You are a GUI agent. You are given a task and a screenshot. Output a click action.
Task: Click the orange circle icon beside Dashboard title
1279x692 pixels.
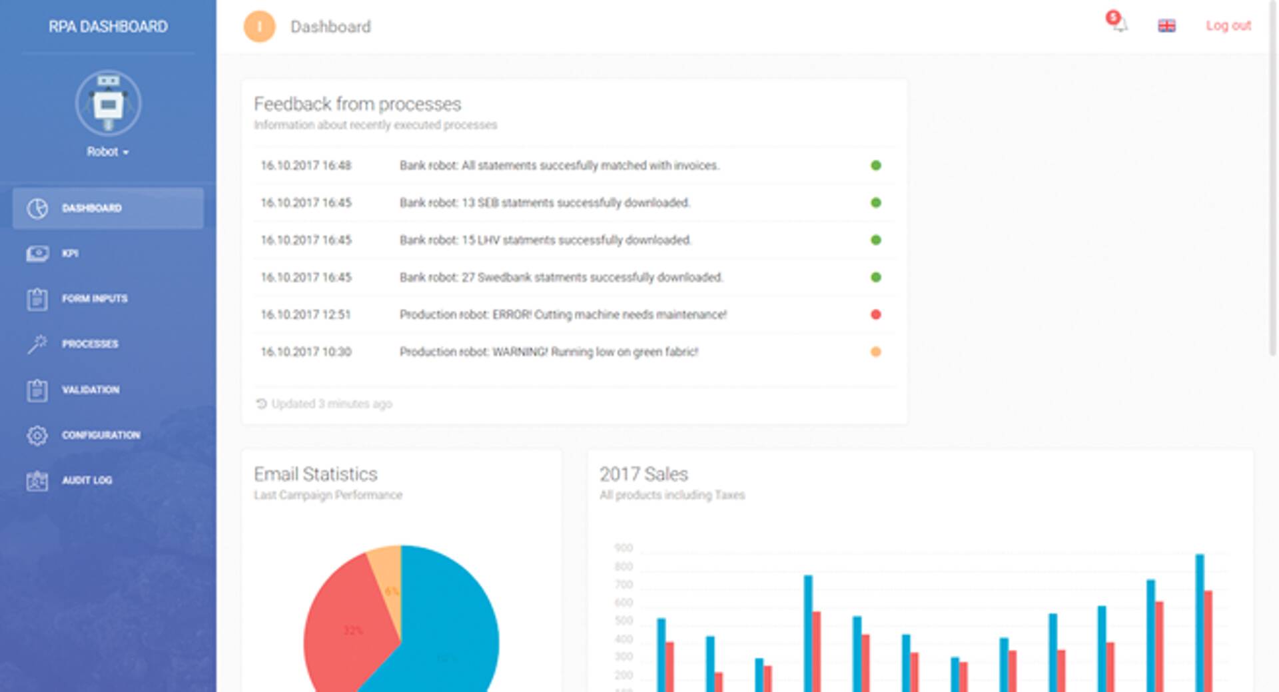260,27
